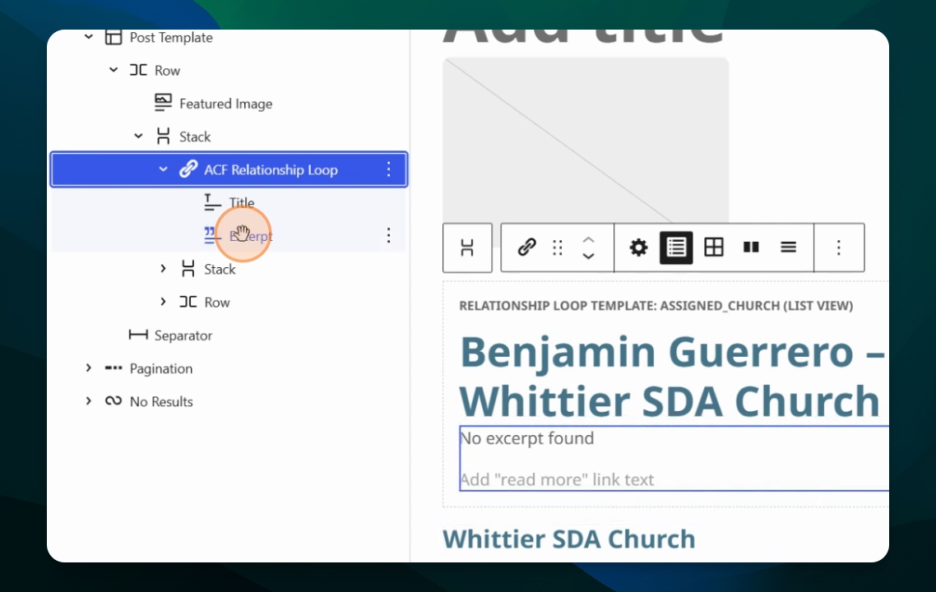Select Post Template in list view

[x=171, y=38]
